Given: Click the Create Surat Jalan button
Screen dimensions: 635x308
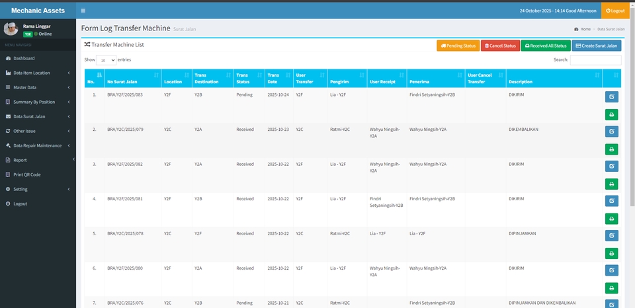Looking at the screenshot, I should (x=596, y=46).
